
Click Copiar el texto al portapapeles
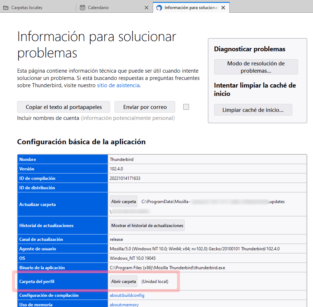[64, 107]
